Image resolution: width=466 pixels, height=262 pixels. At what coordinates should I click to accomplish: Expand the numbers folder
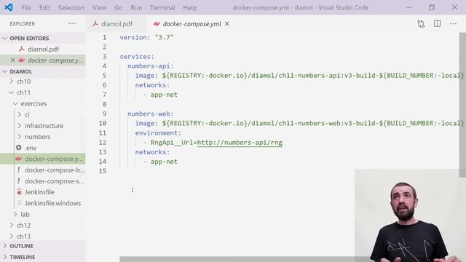(37, 137)
